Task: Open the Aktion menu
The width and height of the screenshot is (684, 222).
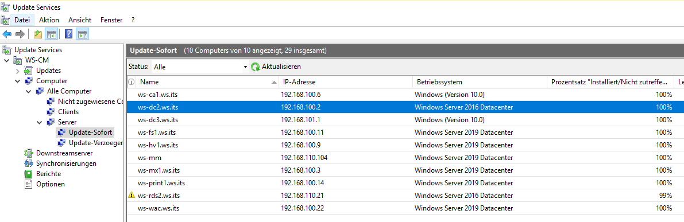Action: coord(49,20)
